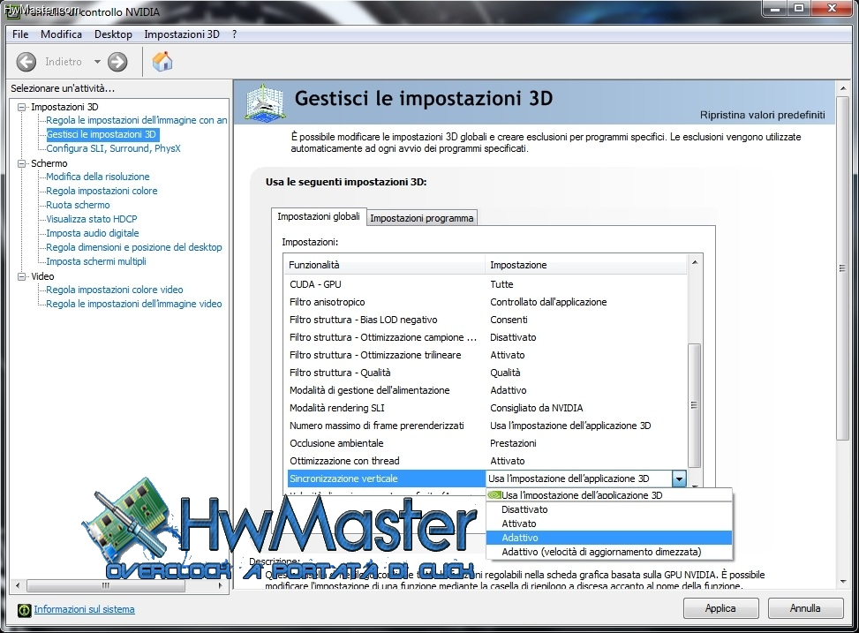Open the Home icon in toolbar
The width and height of the screenshot is (859, 633).
[x=162, y=62]
